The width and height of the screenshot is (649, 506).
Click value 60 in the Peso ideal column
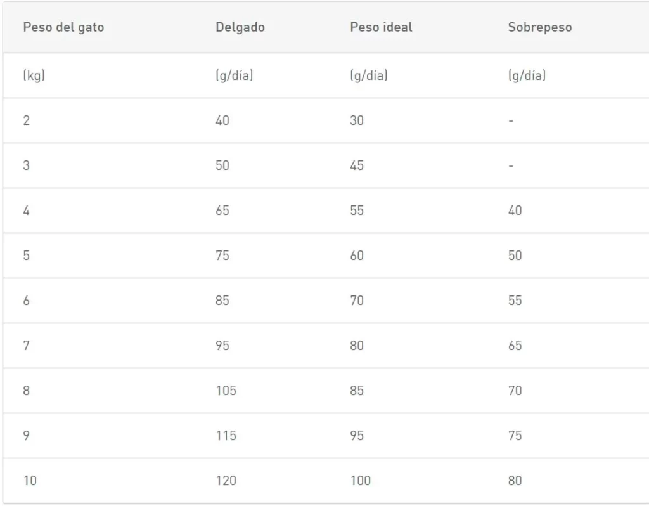[x=357, y=256]
